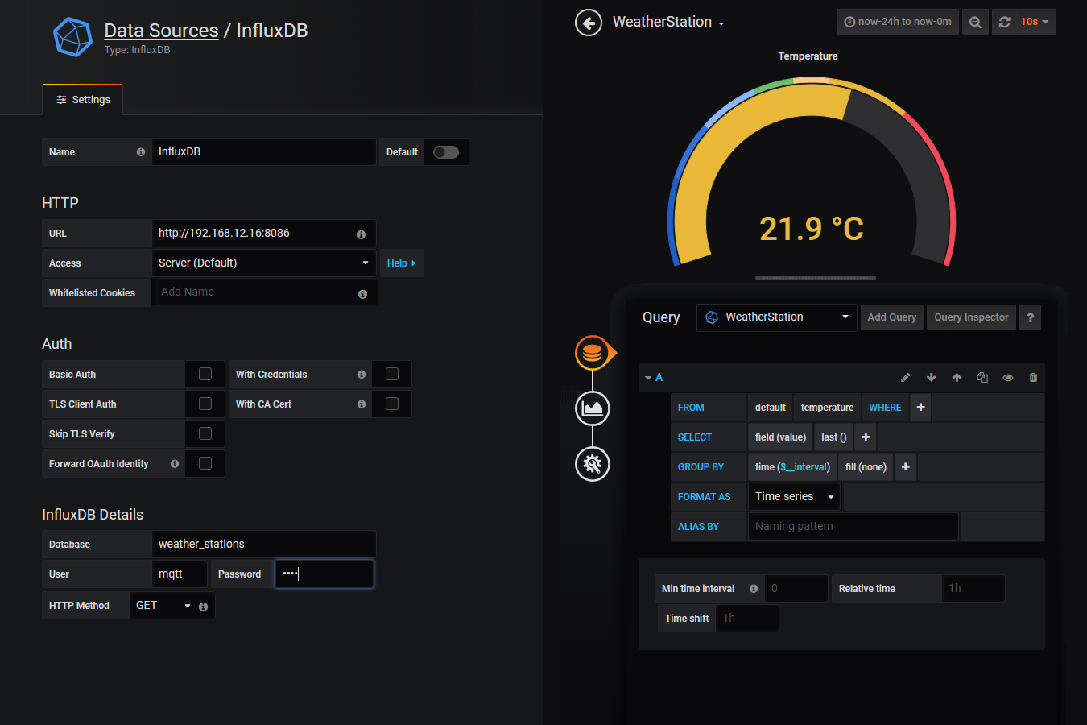Viewport: 1087px width, 725px height.
Task: Click the Relative time input field
Action: click(x=973, y=588)
